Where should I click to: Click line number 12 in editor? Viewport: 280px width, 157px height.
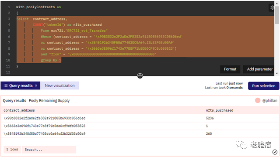coord(8,72)
